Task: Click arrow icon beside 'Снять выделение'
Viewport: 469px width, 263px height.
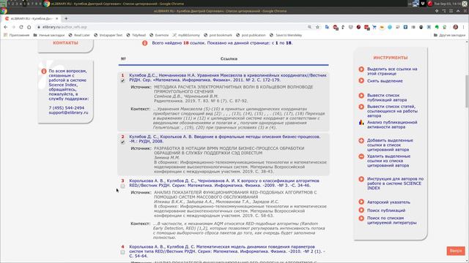Action: click(361, 80)
